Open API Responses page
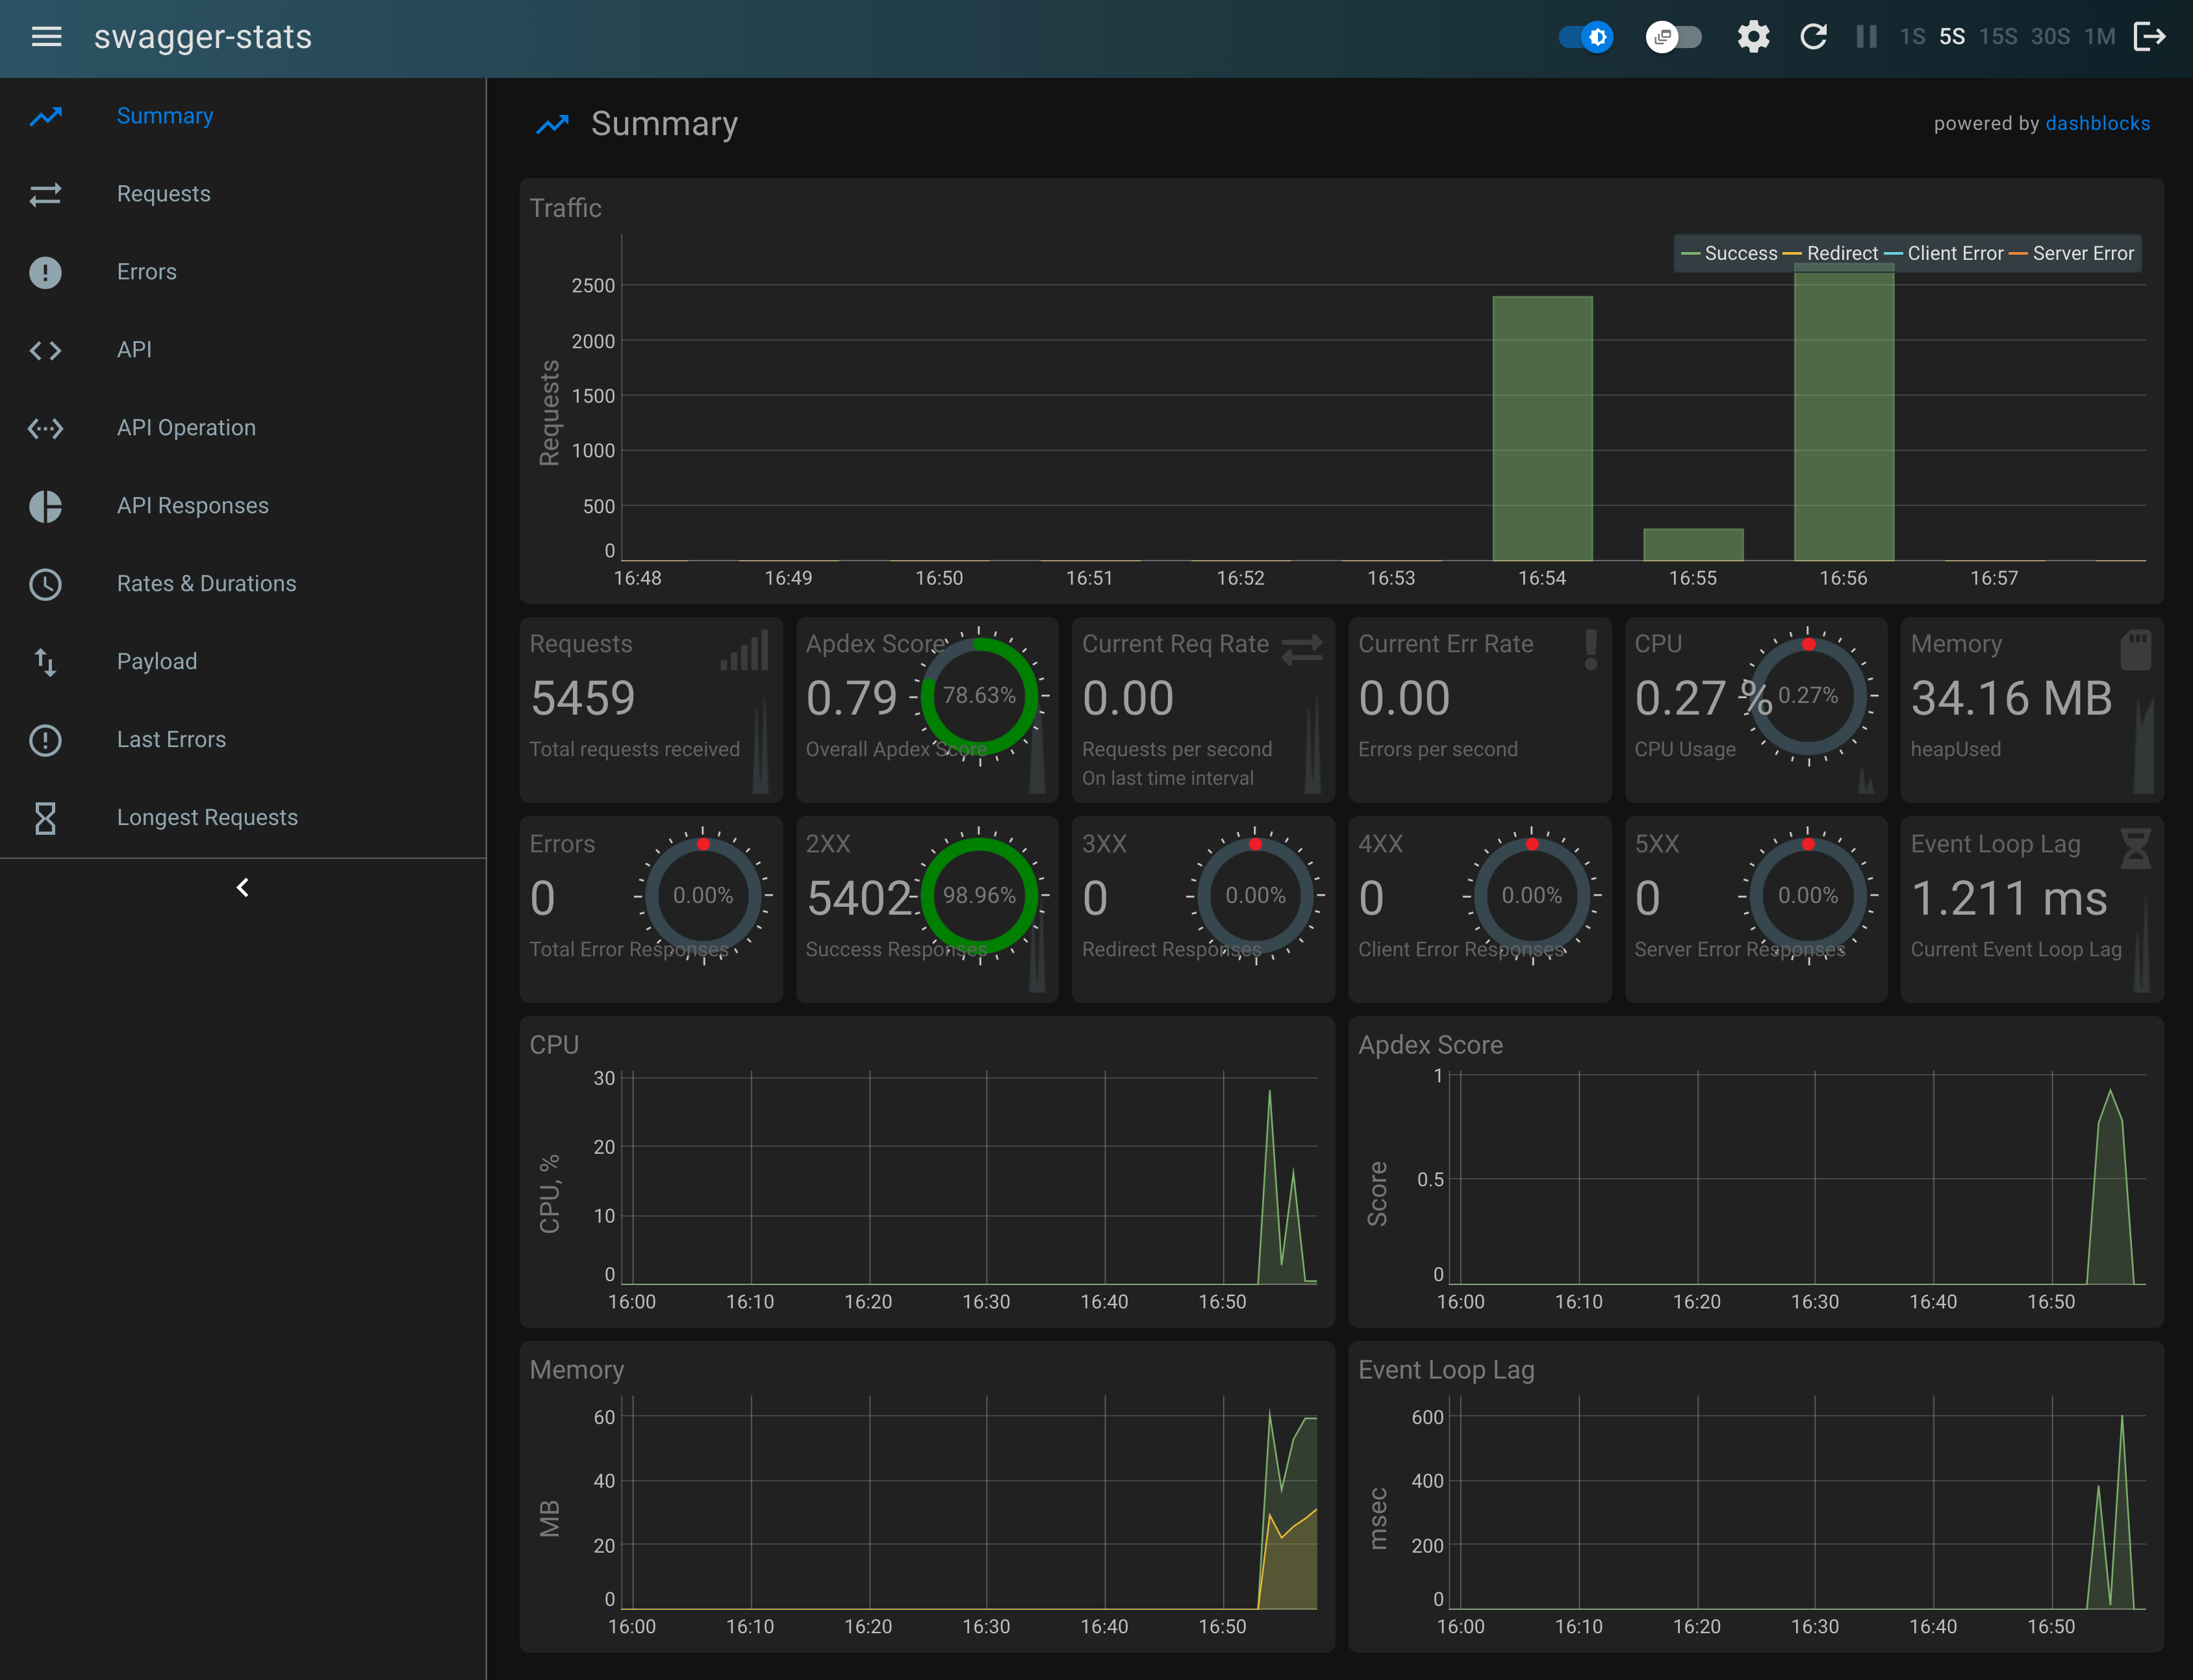This screenshot has height=1680, width=2193. [x=243, y=506]
